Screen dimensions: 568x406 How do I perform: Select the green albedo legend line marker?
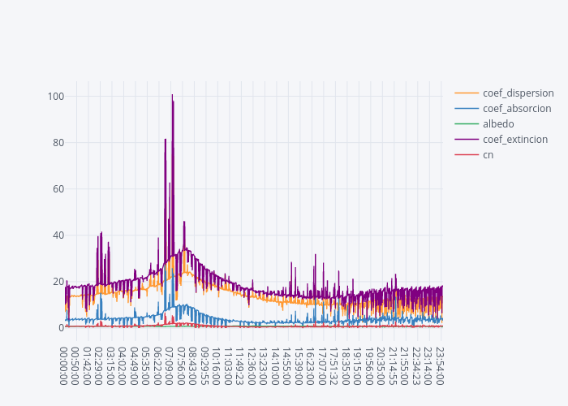coord(466,124)
